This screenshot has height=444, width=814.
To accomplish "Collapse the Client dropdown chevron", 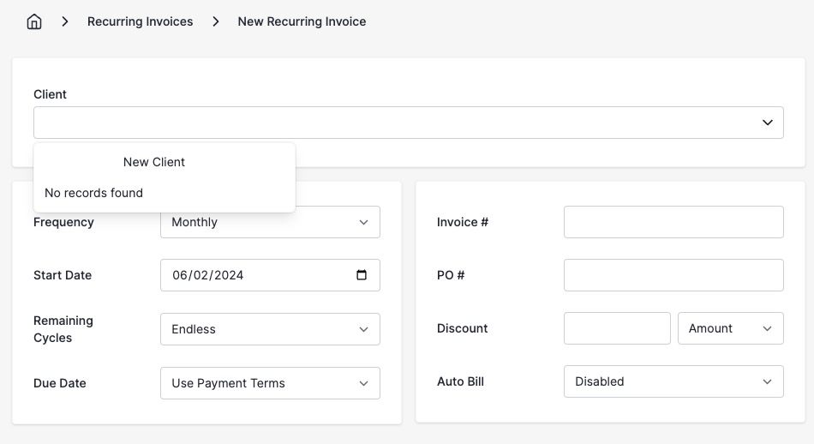I will point(767,123).
